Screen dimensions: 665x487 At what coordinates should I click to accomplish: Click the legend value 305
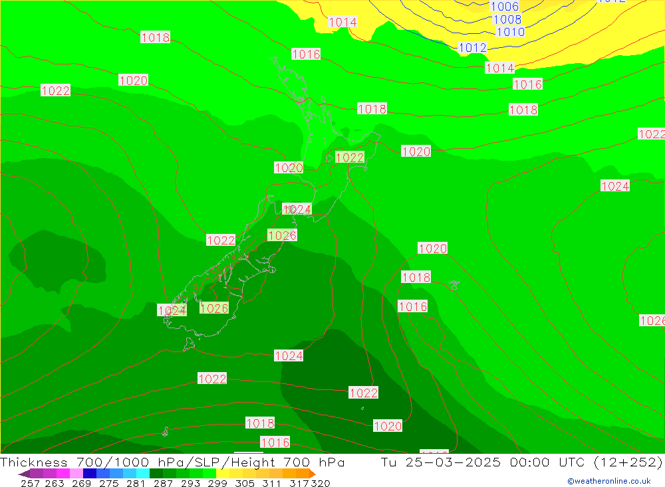[x=245, y=483]
